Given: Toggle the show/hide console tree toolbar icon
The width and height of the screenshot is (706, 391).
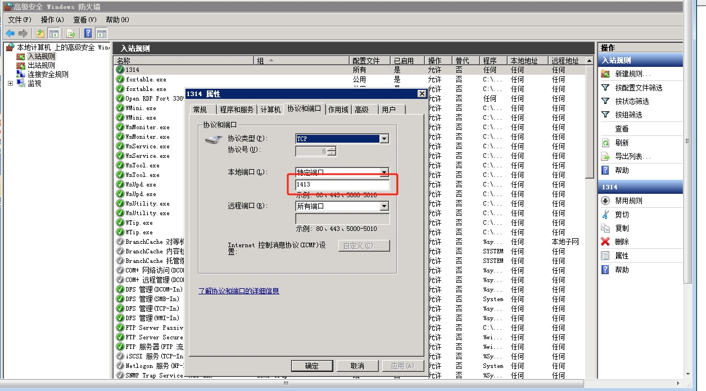Looking at the screenshot, I should [x=54, y=33].
